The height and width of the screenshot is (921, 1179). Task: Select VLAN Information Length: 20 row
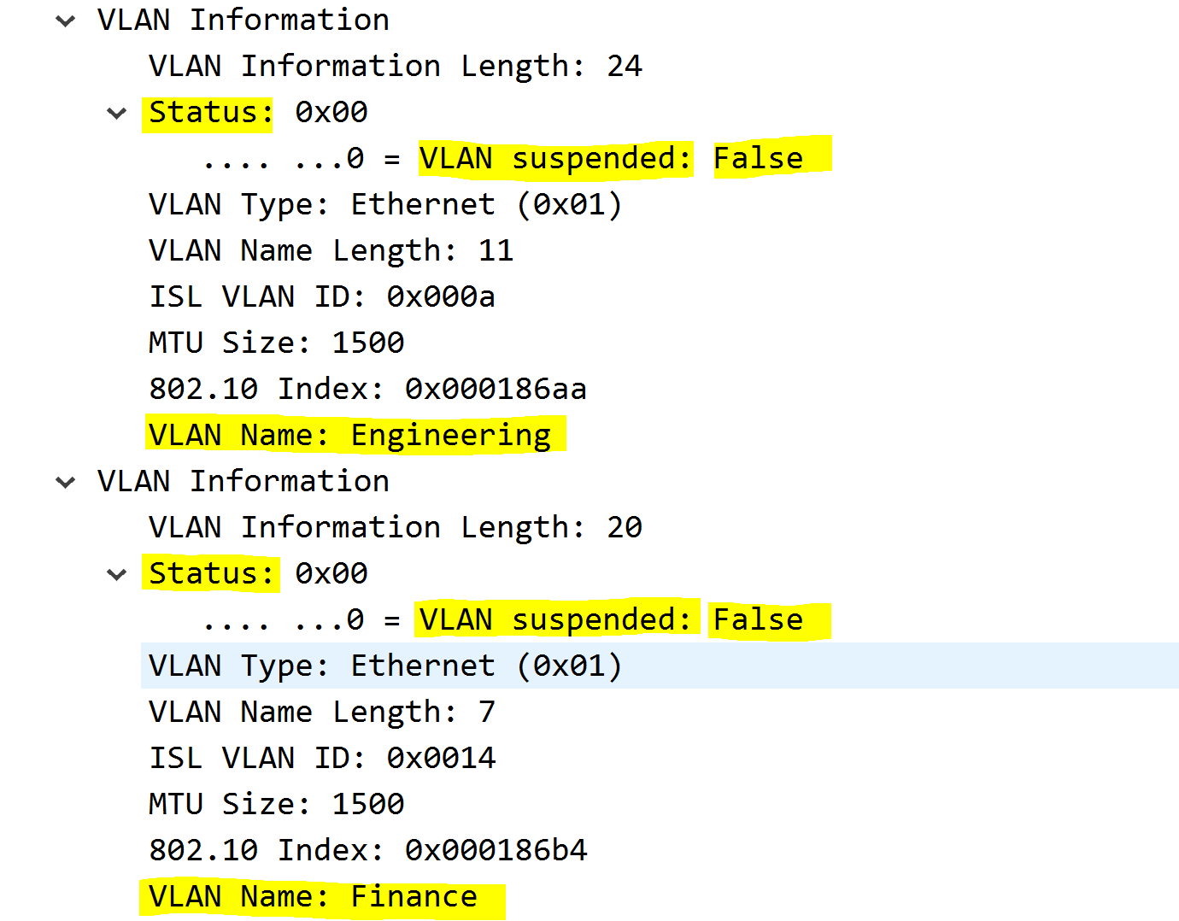[395, 528]
